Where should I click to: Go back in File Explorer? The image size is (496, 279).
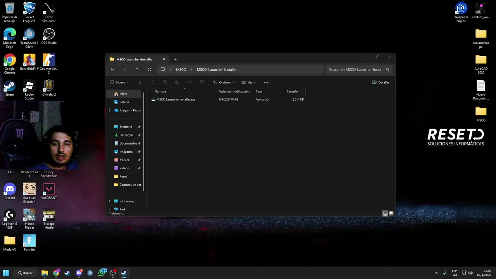pos(112,70)
